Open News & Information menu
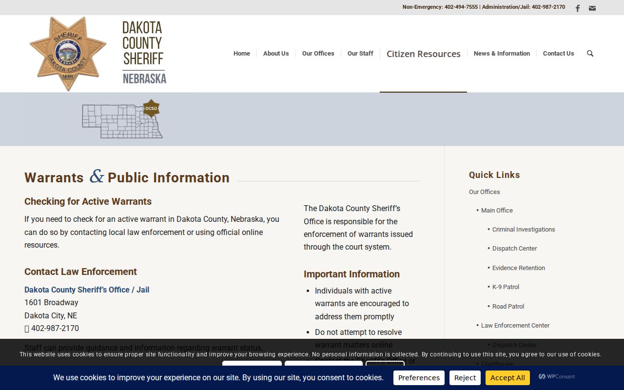The image size is (624, 390). 502,54
